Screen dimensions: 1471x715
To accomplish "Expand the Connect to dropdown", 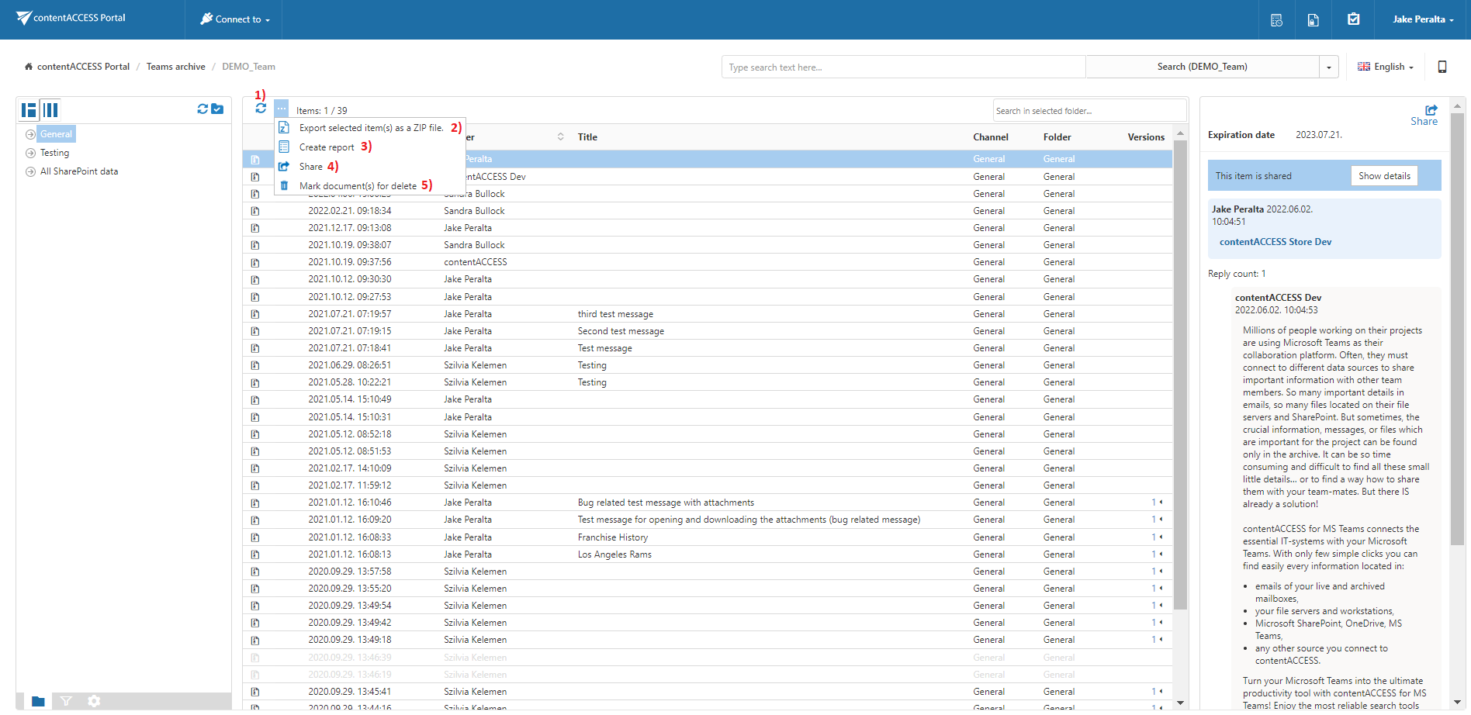I will [x=235, y=19].
